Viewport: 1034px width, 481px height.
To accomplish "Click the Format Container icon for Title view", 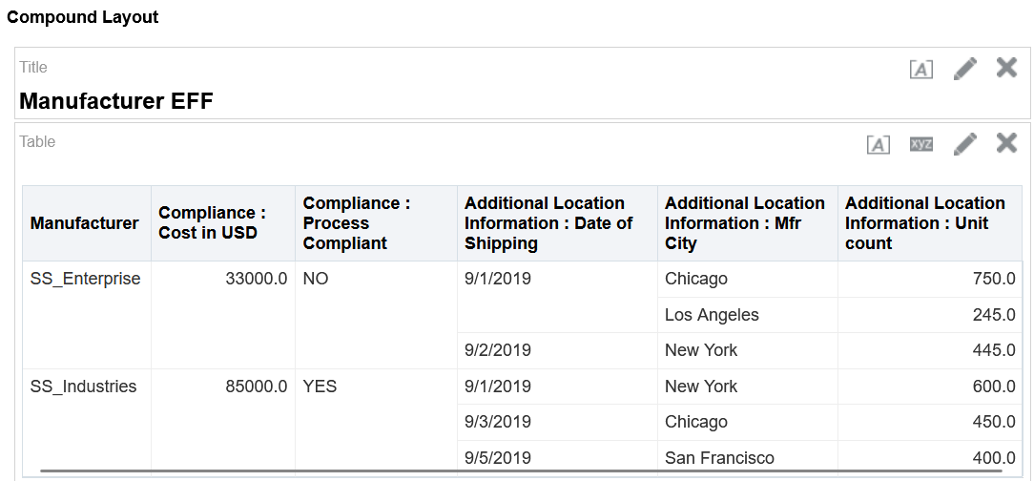I will pos(920,69).
